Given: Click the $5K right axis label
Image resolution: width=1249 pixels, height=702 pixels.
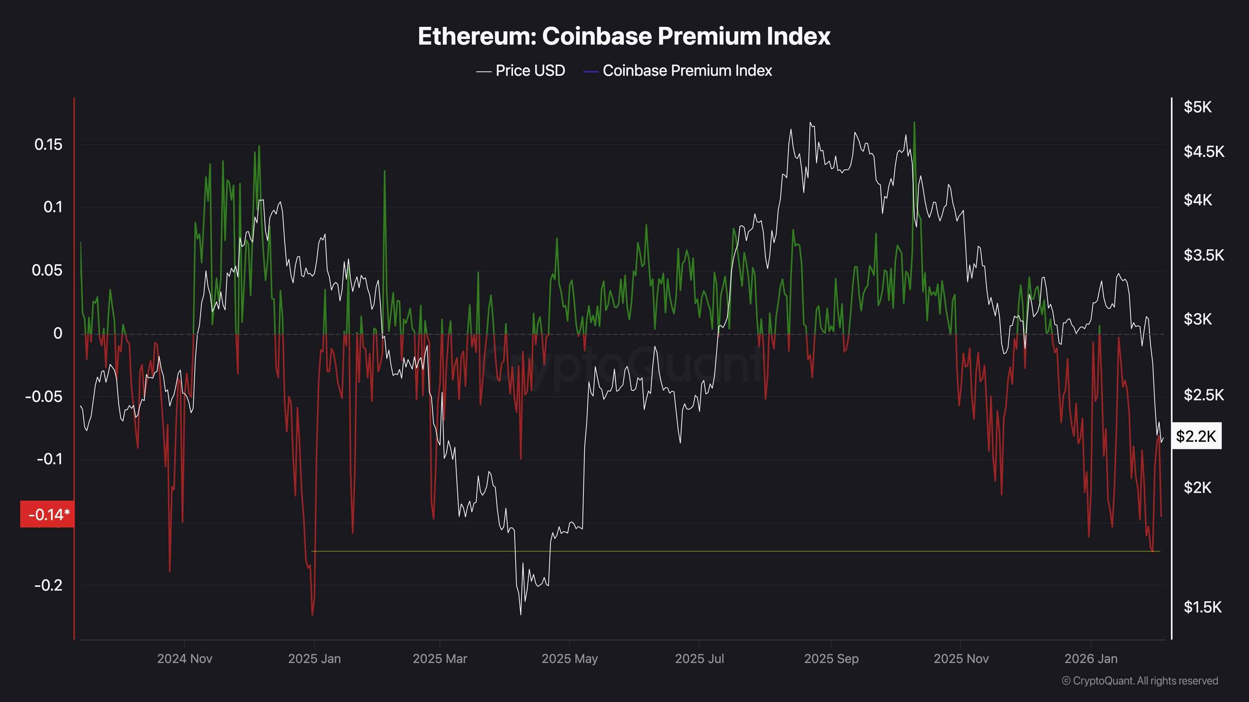Looking at the screenshot, I should click(1197, 107).
